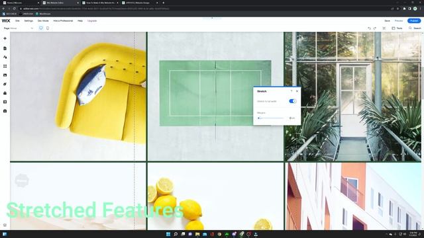This screenshot has height=238, width=424.
Task: Go back in the browser
Action: (3, 9)
